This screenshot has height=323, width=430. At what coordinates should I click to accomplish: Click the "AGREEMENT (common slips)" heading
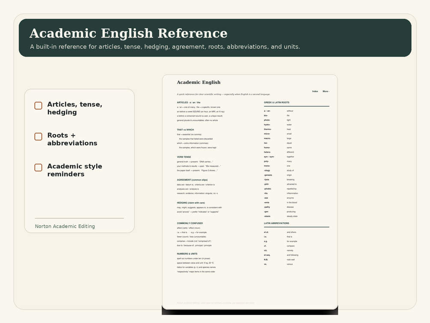pyautogui.click(x=192, y=180)
